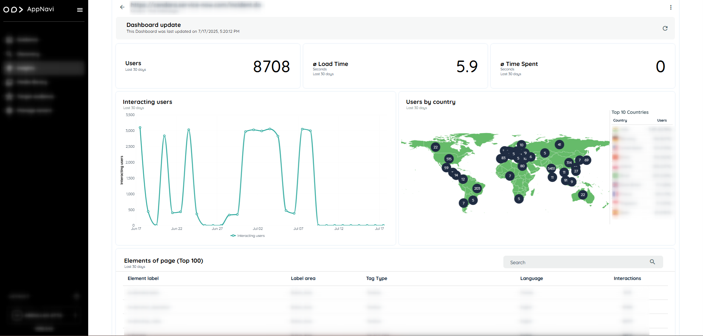Viewport: 703px width, 336px height.
Task: Click the magnifier search icon
Action: pyautogui.click(x=652, y=262)
